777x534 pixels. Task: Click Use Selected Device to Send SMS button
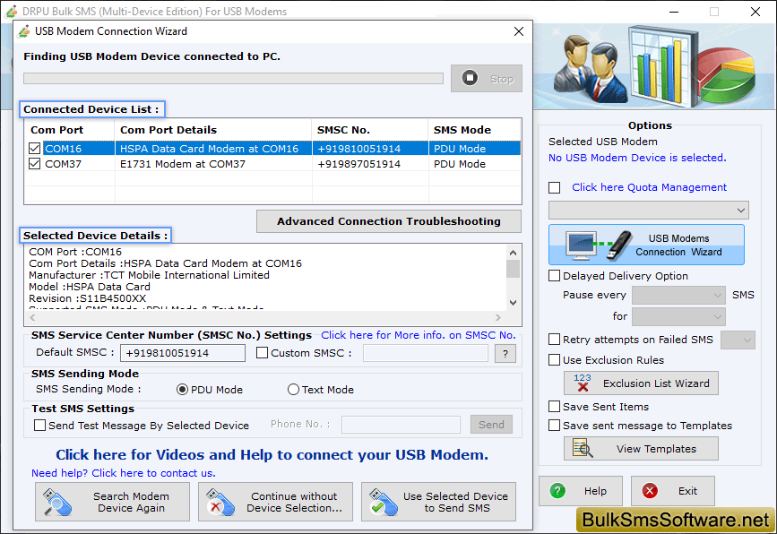[x=438, y=502]
